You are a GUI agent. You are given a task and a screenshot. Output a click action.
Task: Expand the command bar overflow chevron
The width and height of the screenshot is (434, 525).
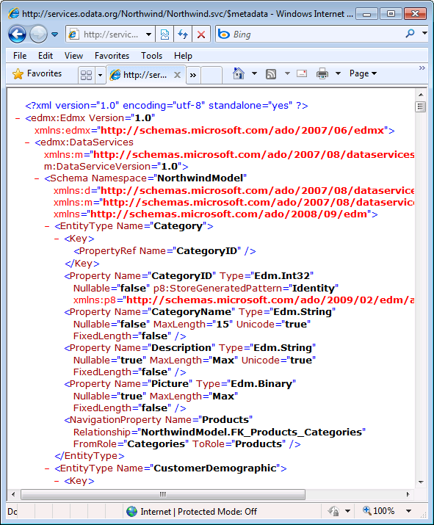tap(422, 68)
